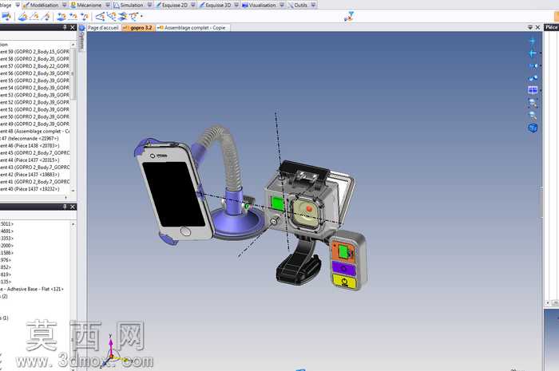Viewport: 559px width, 371px height.
Task: Click the upper tree scroll down arrow
Action: point(73,191)
